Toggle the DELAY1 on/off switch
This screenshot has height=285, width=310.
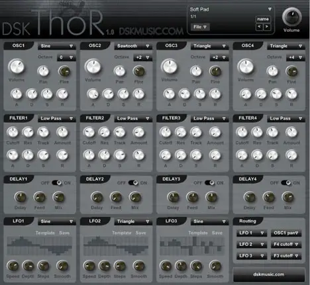click(x=57, y=183)
